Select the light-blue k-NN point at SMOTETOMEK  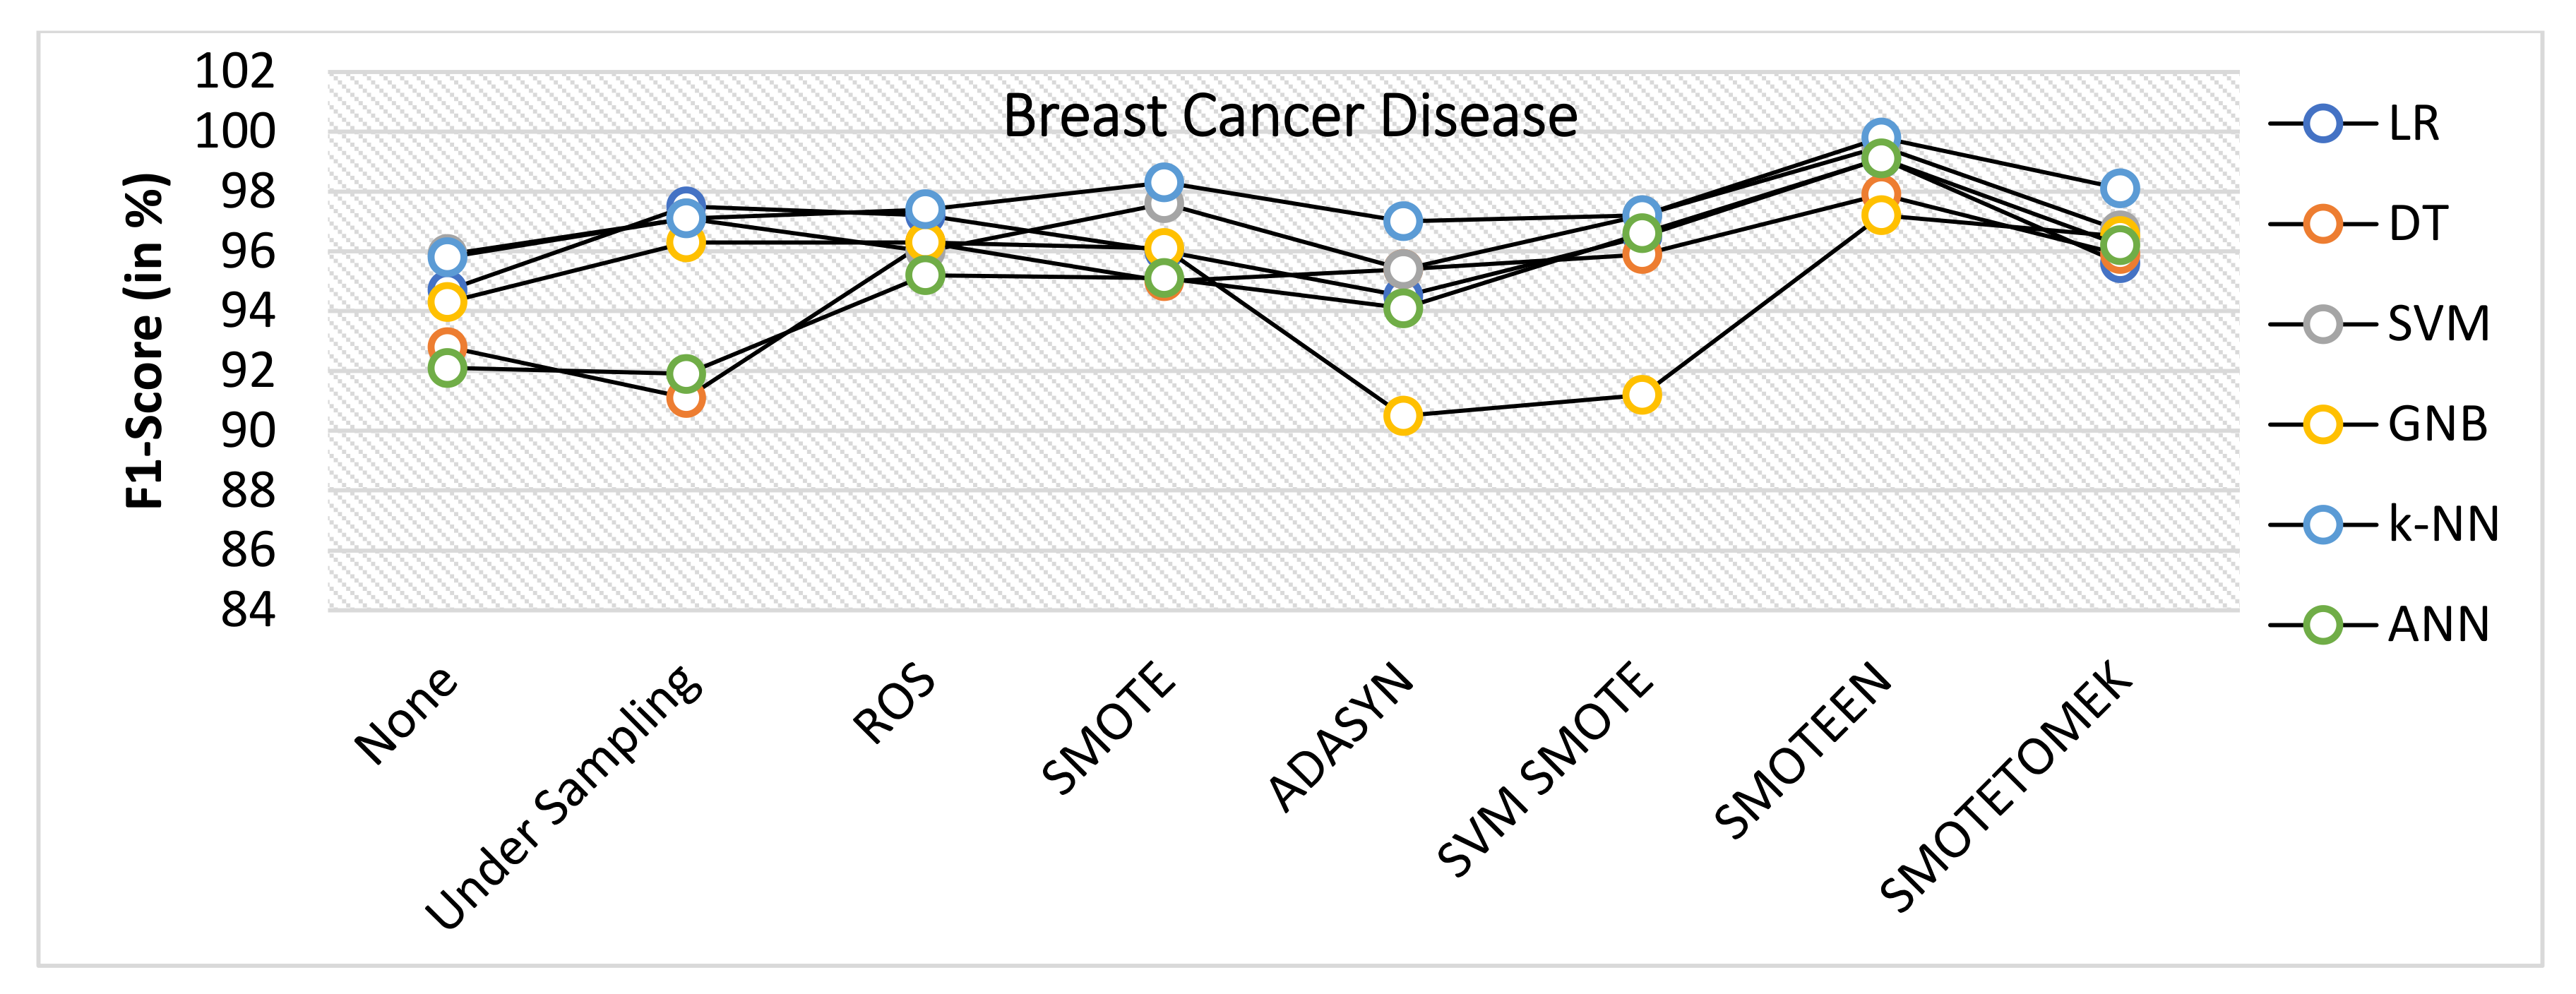pyautogui.click(x=2120, y=188)
